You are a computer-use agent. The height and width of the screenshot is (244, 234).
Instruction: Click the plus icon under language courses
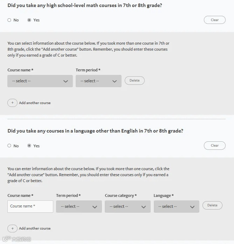[x=12, y=229]
